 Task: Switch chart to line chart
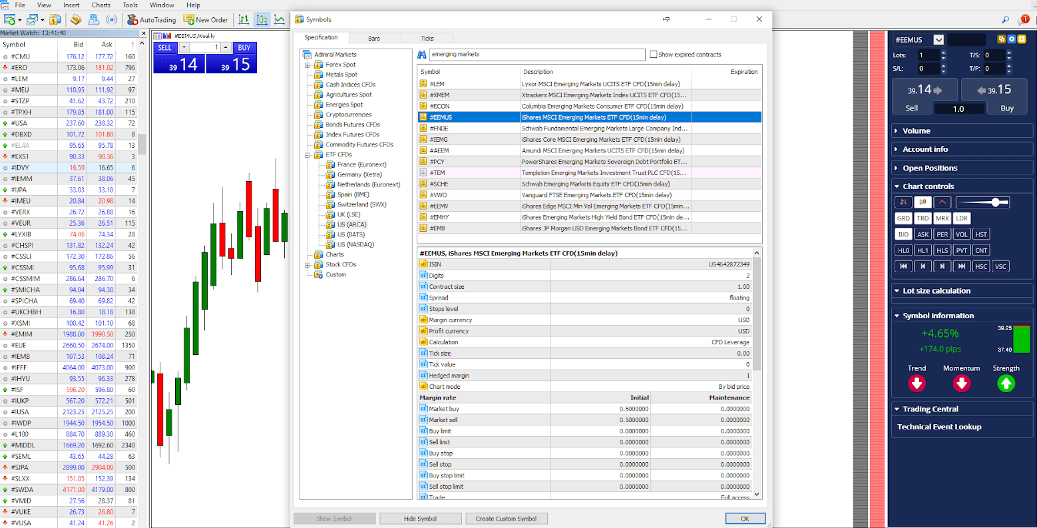[280, 20]
